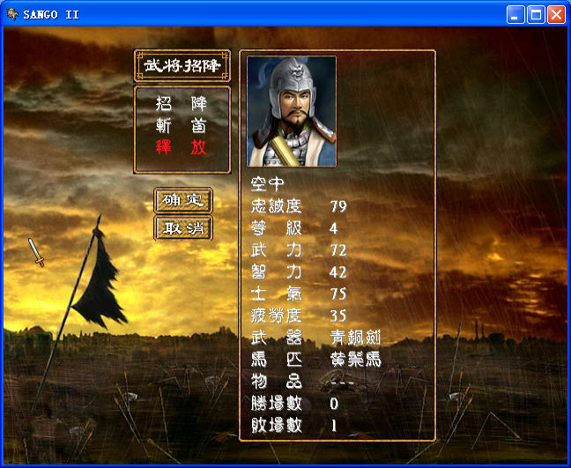The height and width of the screenshot is (468, 571).
Task: Close the SANGO II window
Action: pyautogui.click(x=556, y=15)
